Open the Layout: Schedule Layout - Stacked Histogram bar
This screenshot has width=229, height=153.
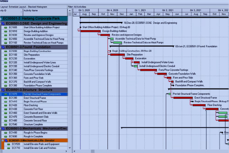coord(33,7)
